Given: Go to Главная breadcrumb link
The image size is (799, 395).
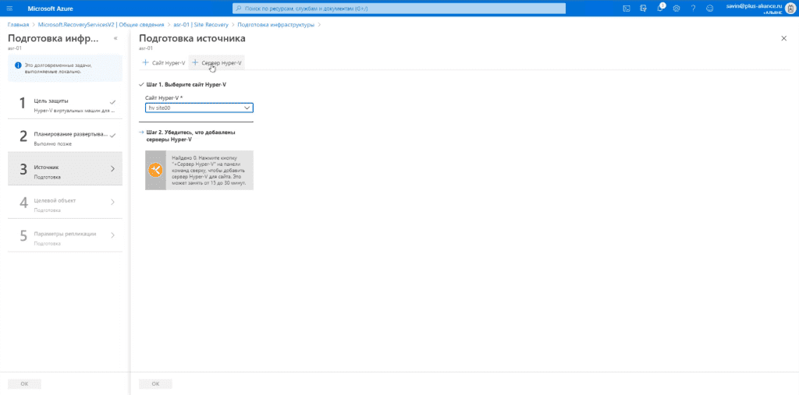Looking at the screenshot, I should [x=18, y=24].
